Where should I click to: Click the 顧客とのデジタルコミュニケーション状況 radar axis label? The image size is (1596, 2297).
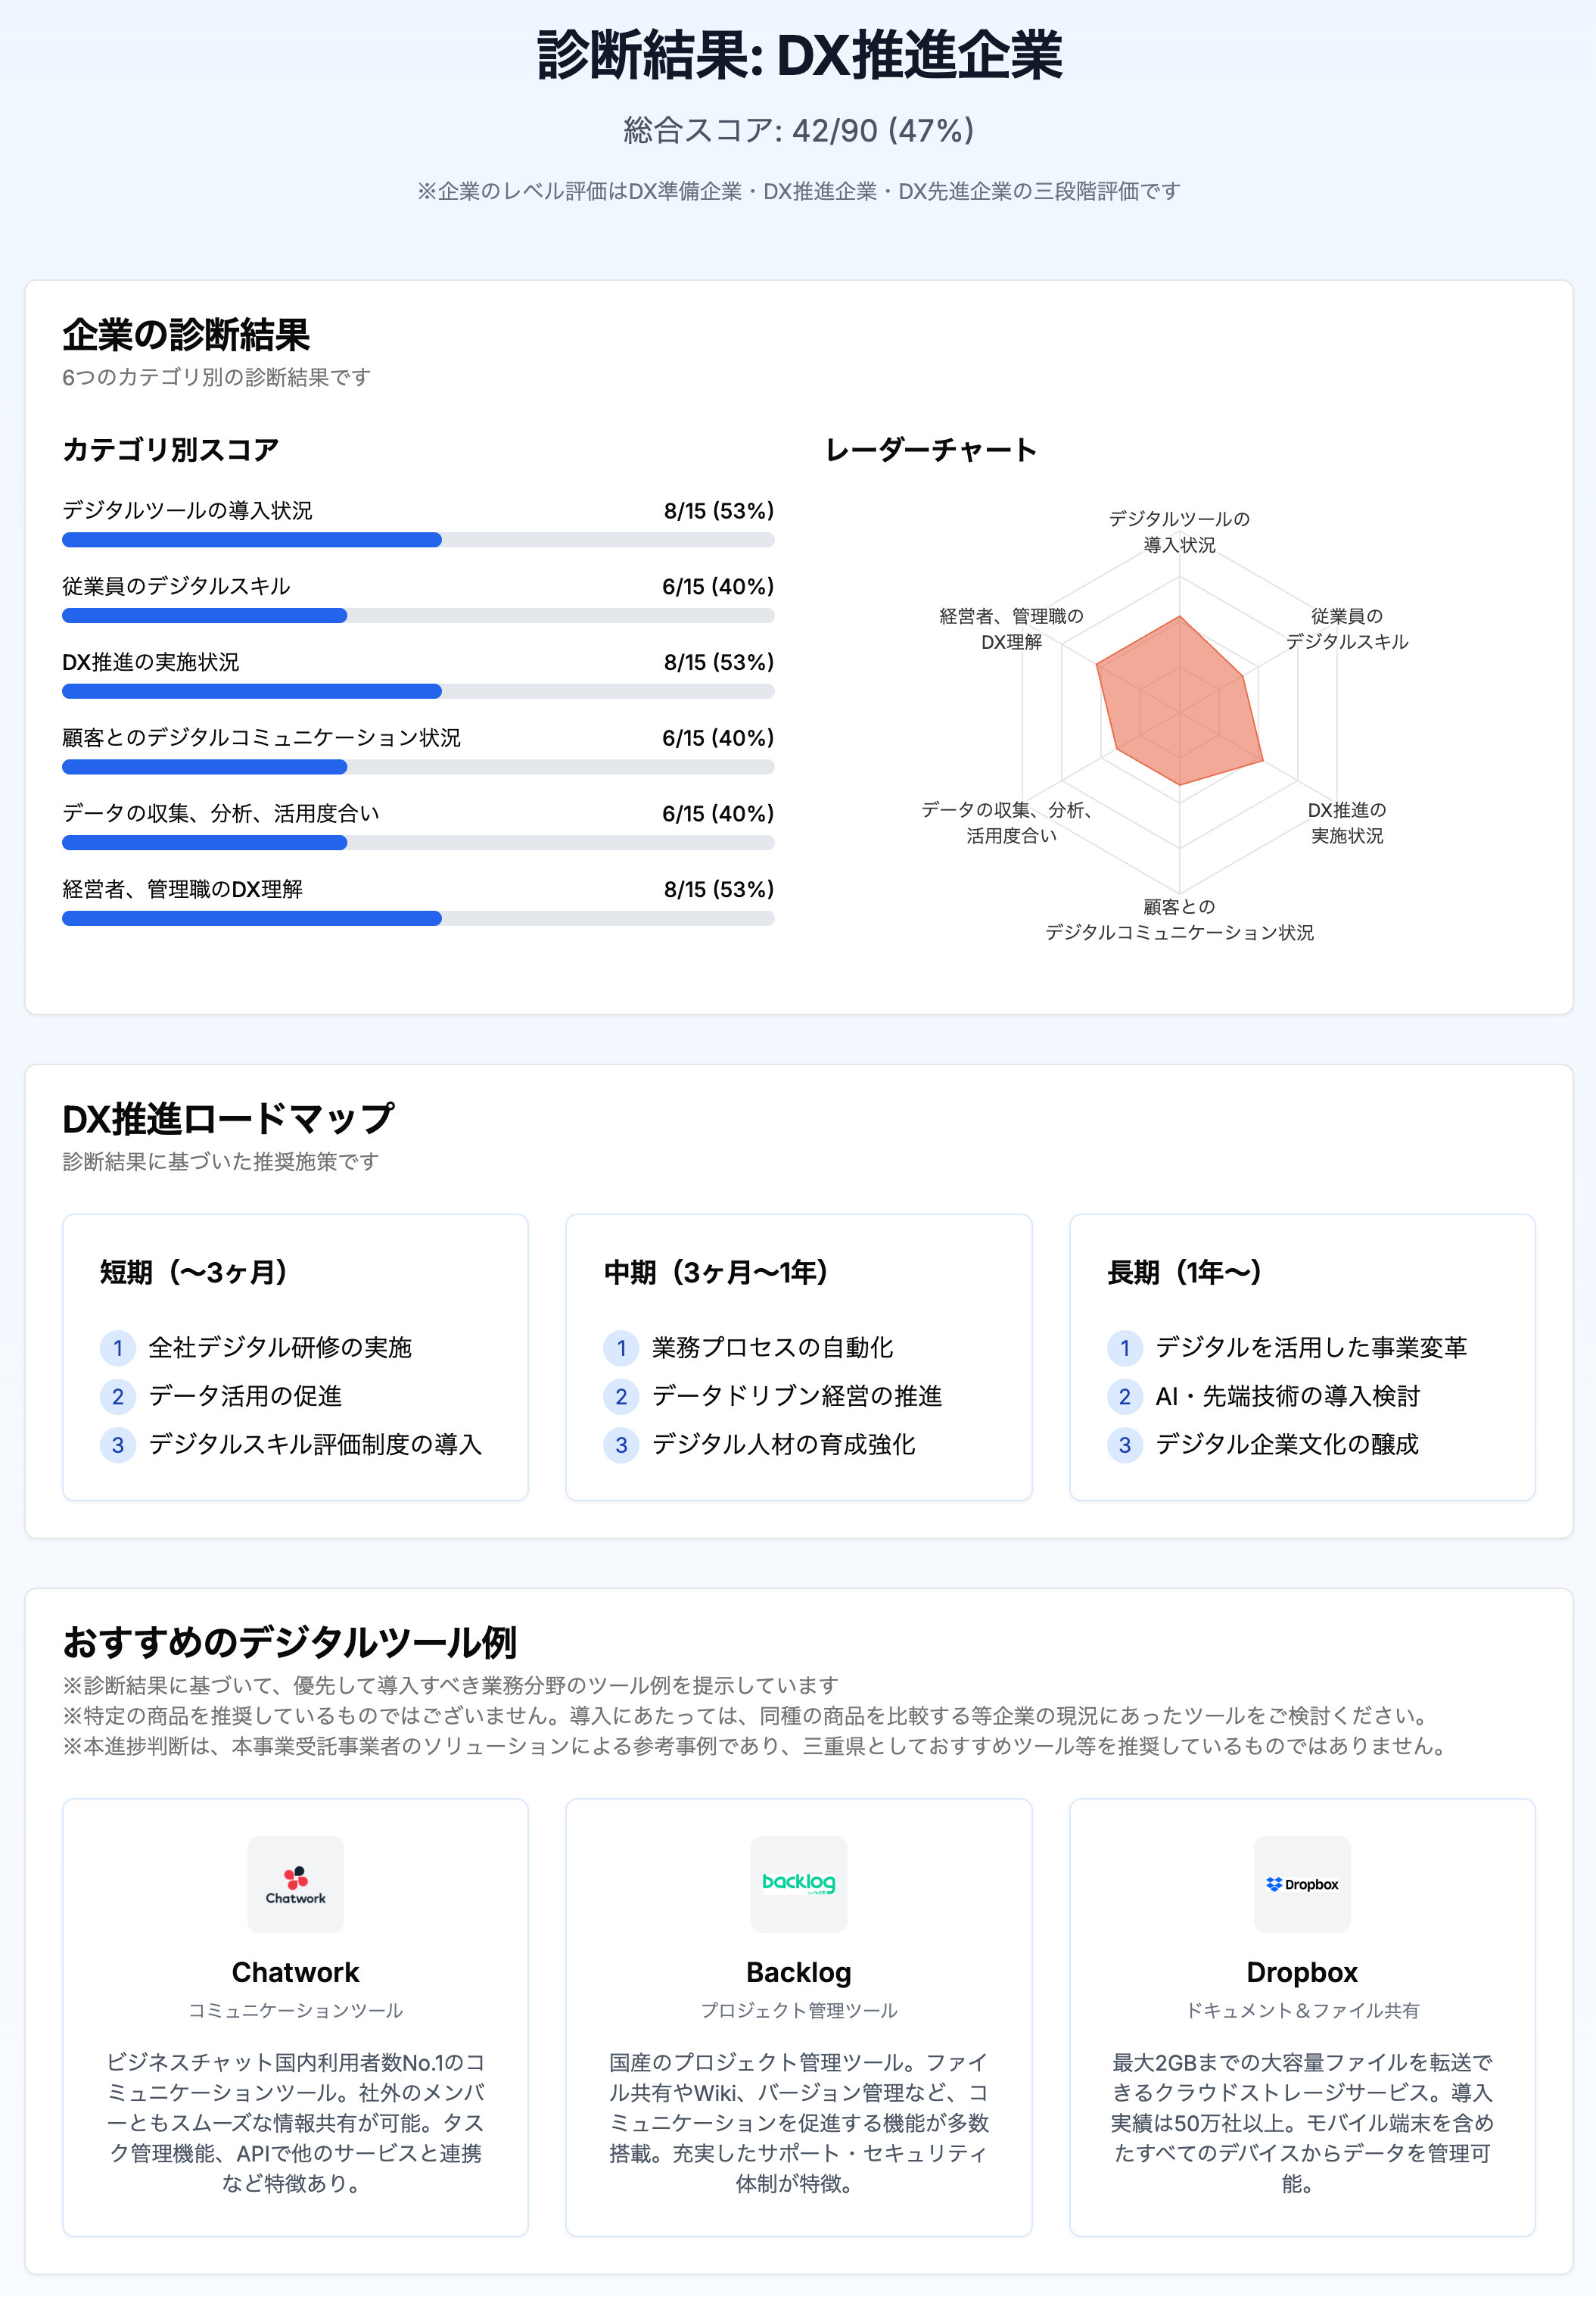click(x=1179, y=919)
